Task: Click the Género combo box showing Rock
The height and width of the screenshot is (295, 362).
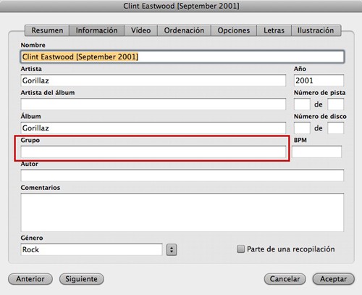Action: (x=91, y=249)
